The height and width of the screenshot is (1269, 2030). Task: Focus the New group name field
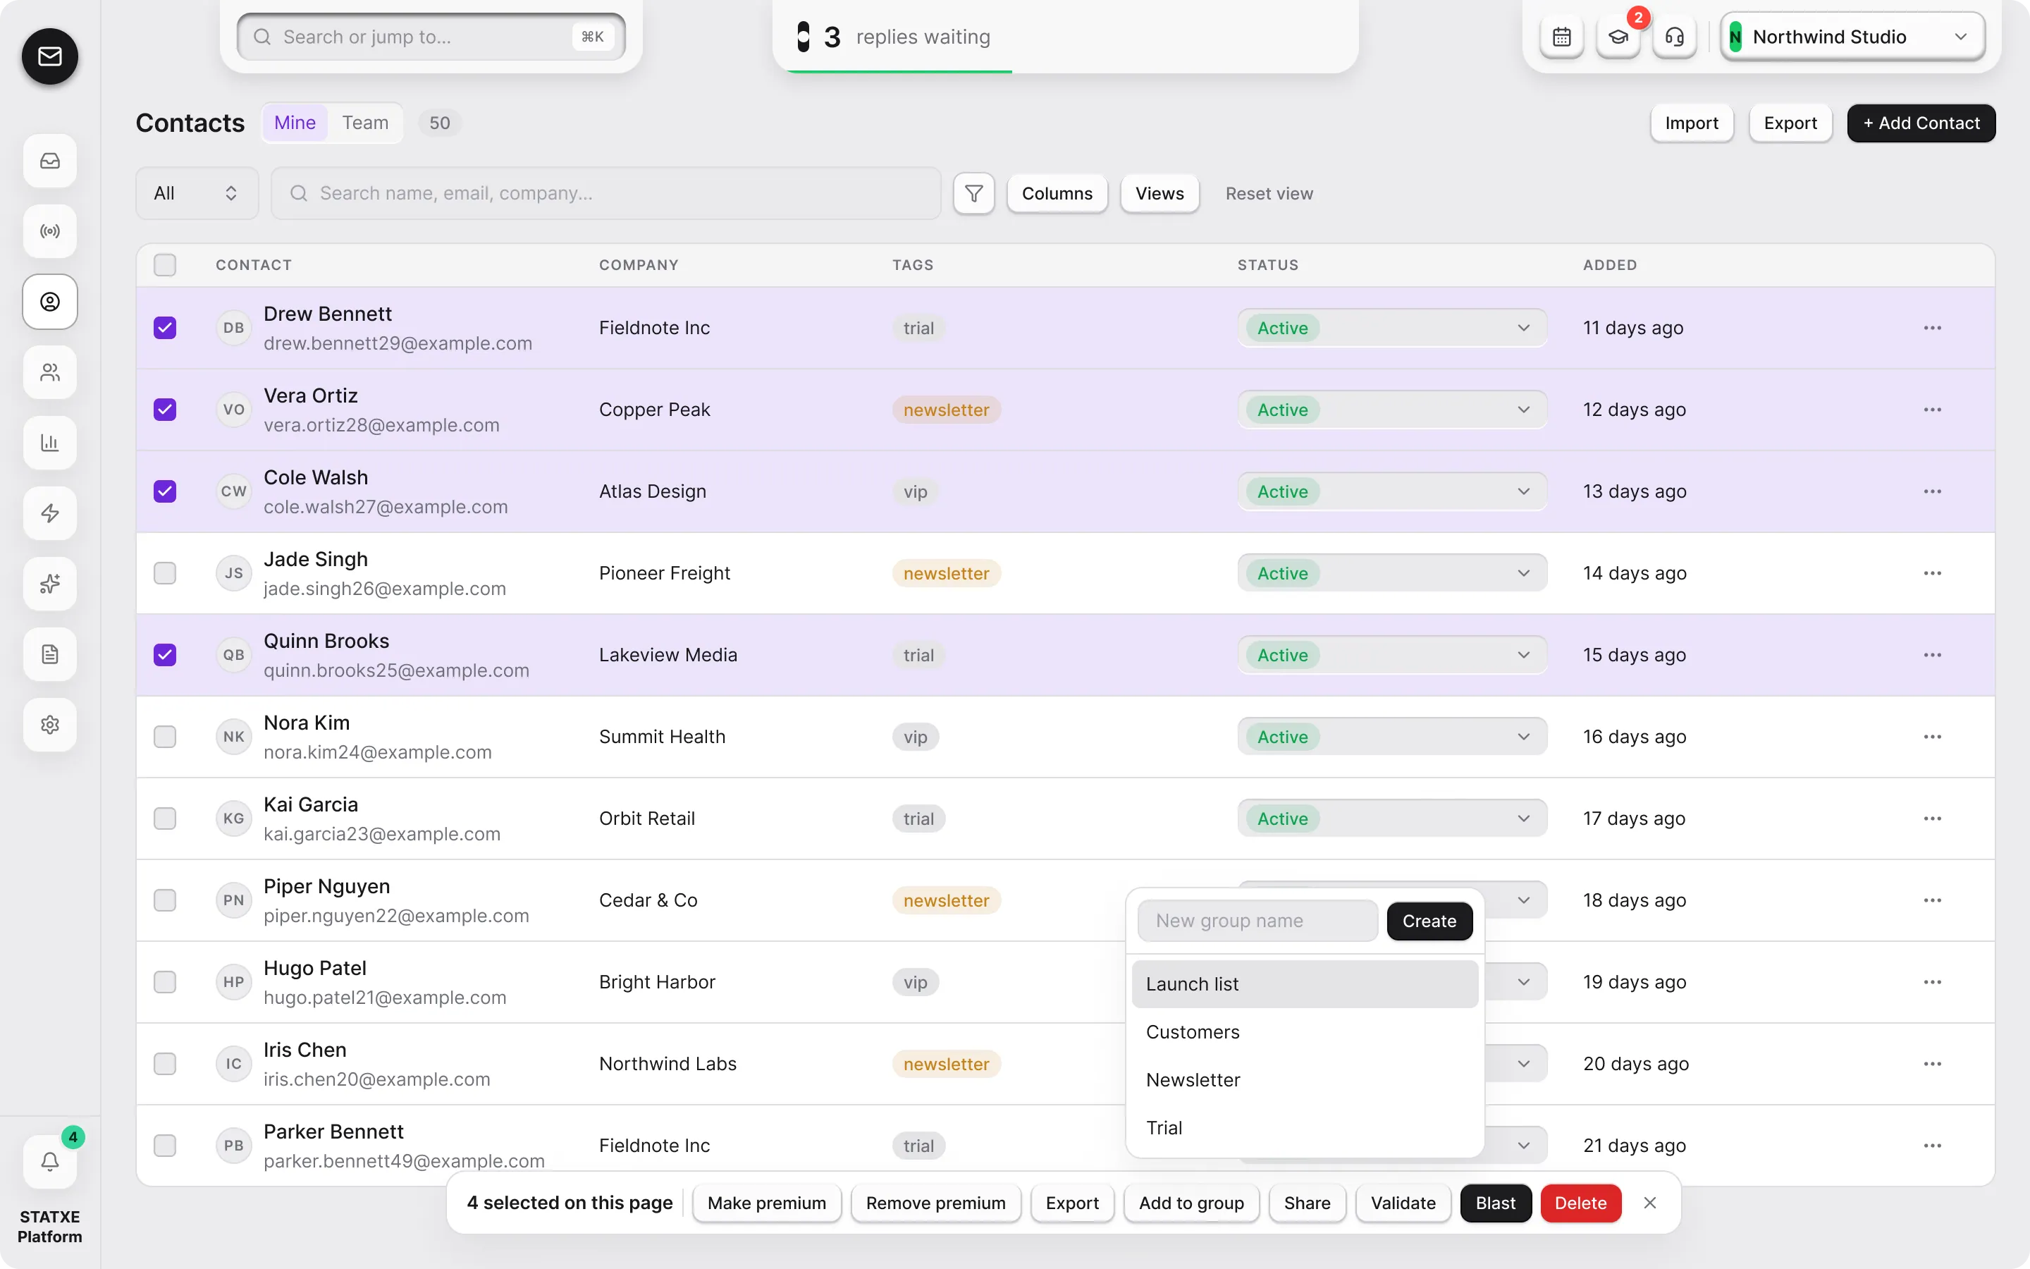tap(1257, 921)
